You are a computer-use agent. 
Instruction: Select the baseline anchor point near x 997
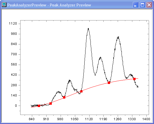click(x=64, y=97)
